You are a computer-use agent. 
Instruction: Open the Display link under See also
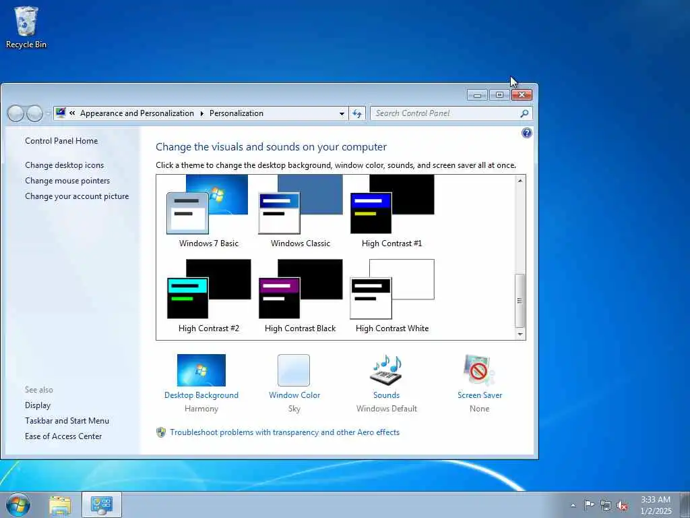pos(38,405)
